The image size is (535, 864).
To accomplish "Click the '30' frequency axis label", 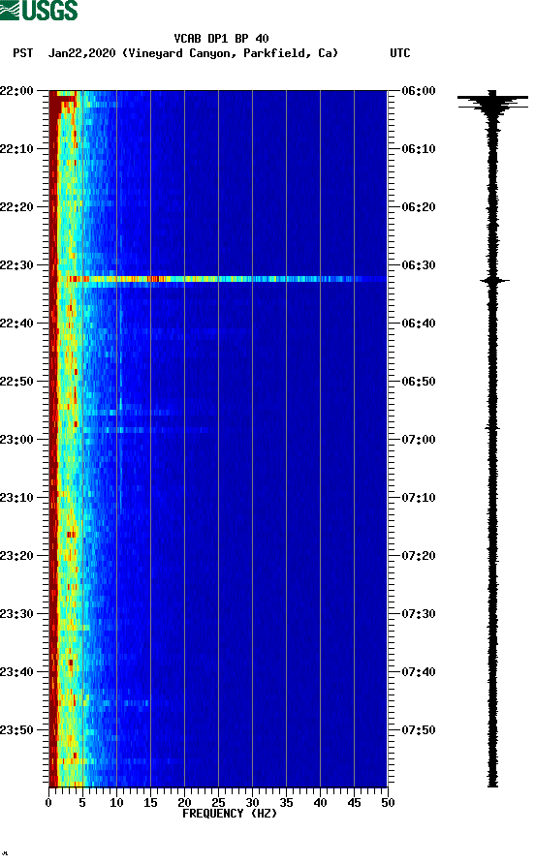I will 252,802.
